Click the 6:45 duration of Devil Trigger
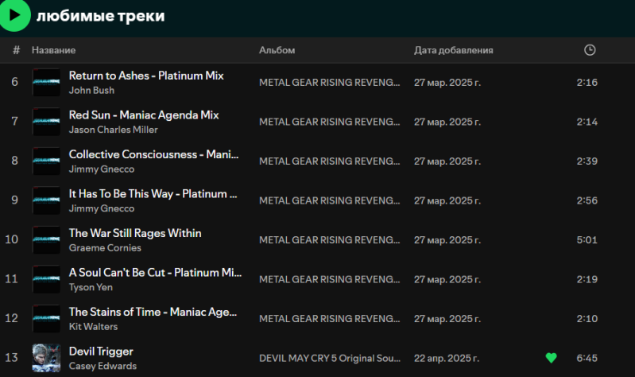The image size is (635, 377). coord(587,358)
